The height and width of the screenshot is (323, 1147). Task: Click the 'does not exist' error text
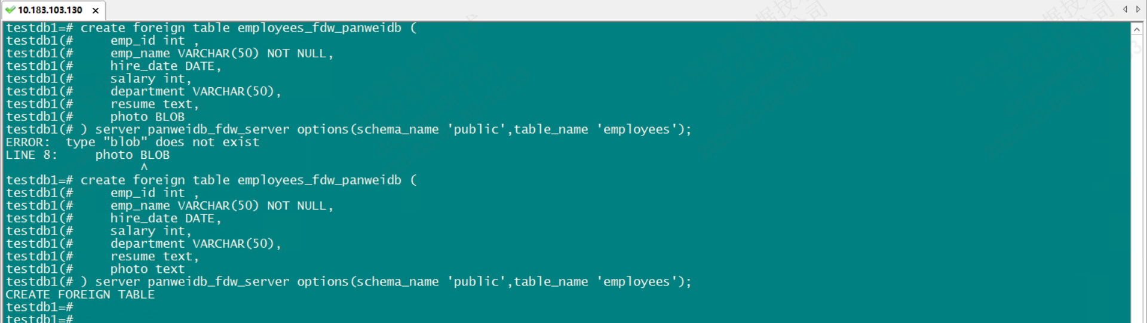pyautogui.click(x=207, y=142)
